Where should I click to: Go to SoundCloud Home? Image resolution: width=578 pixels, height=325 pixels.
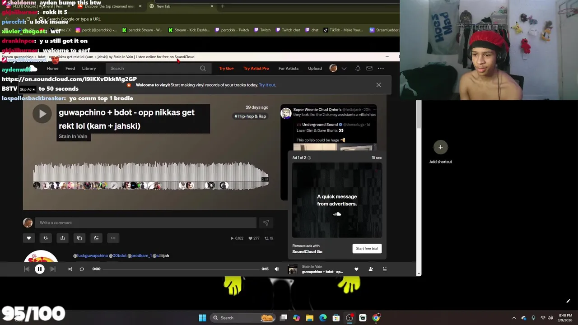(52, 69)
